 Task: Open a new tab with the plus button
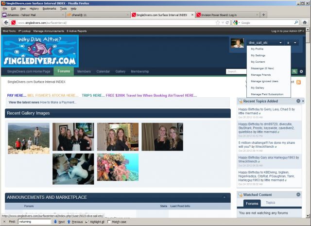click(x=263, y=15)
